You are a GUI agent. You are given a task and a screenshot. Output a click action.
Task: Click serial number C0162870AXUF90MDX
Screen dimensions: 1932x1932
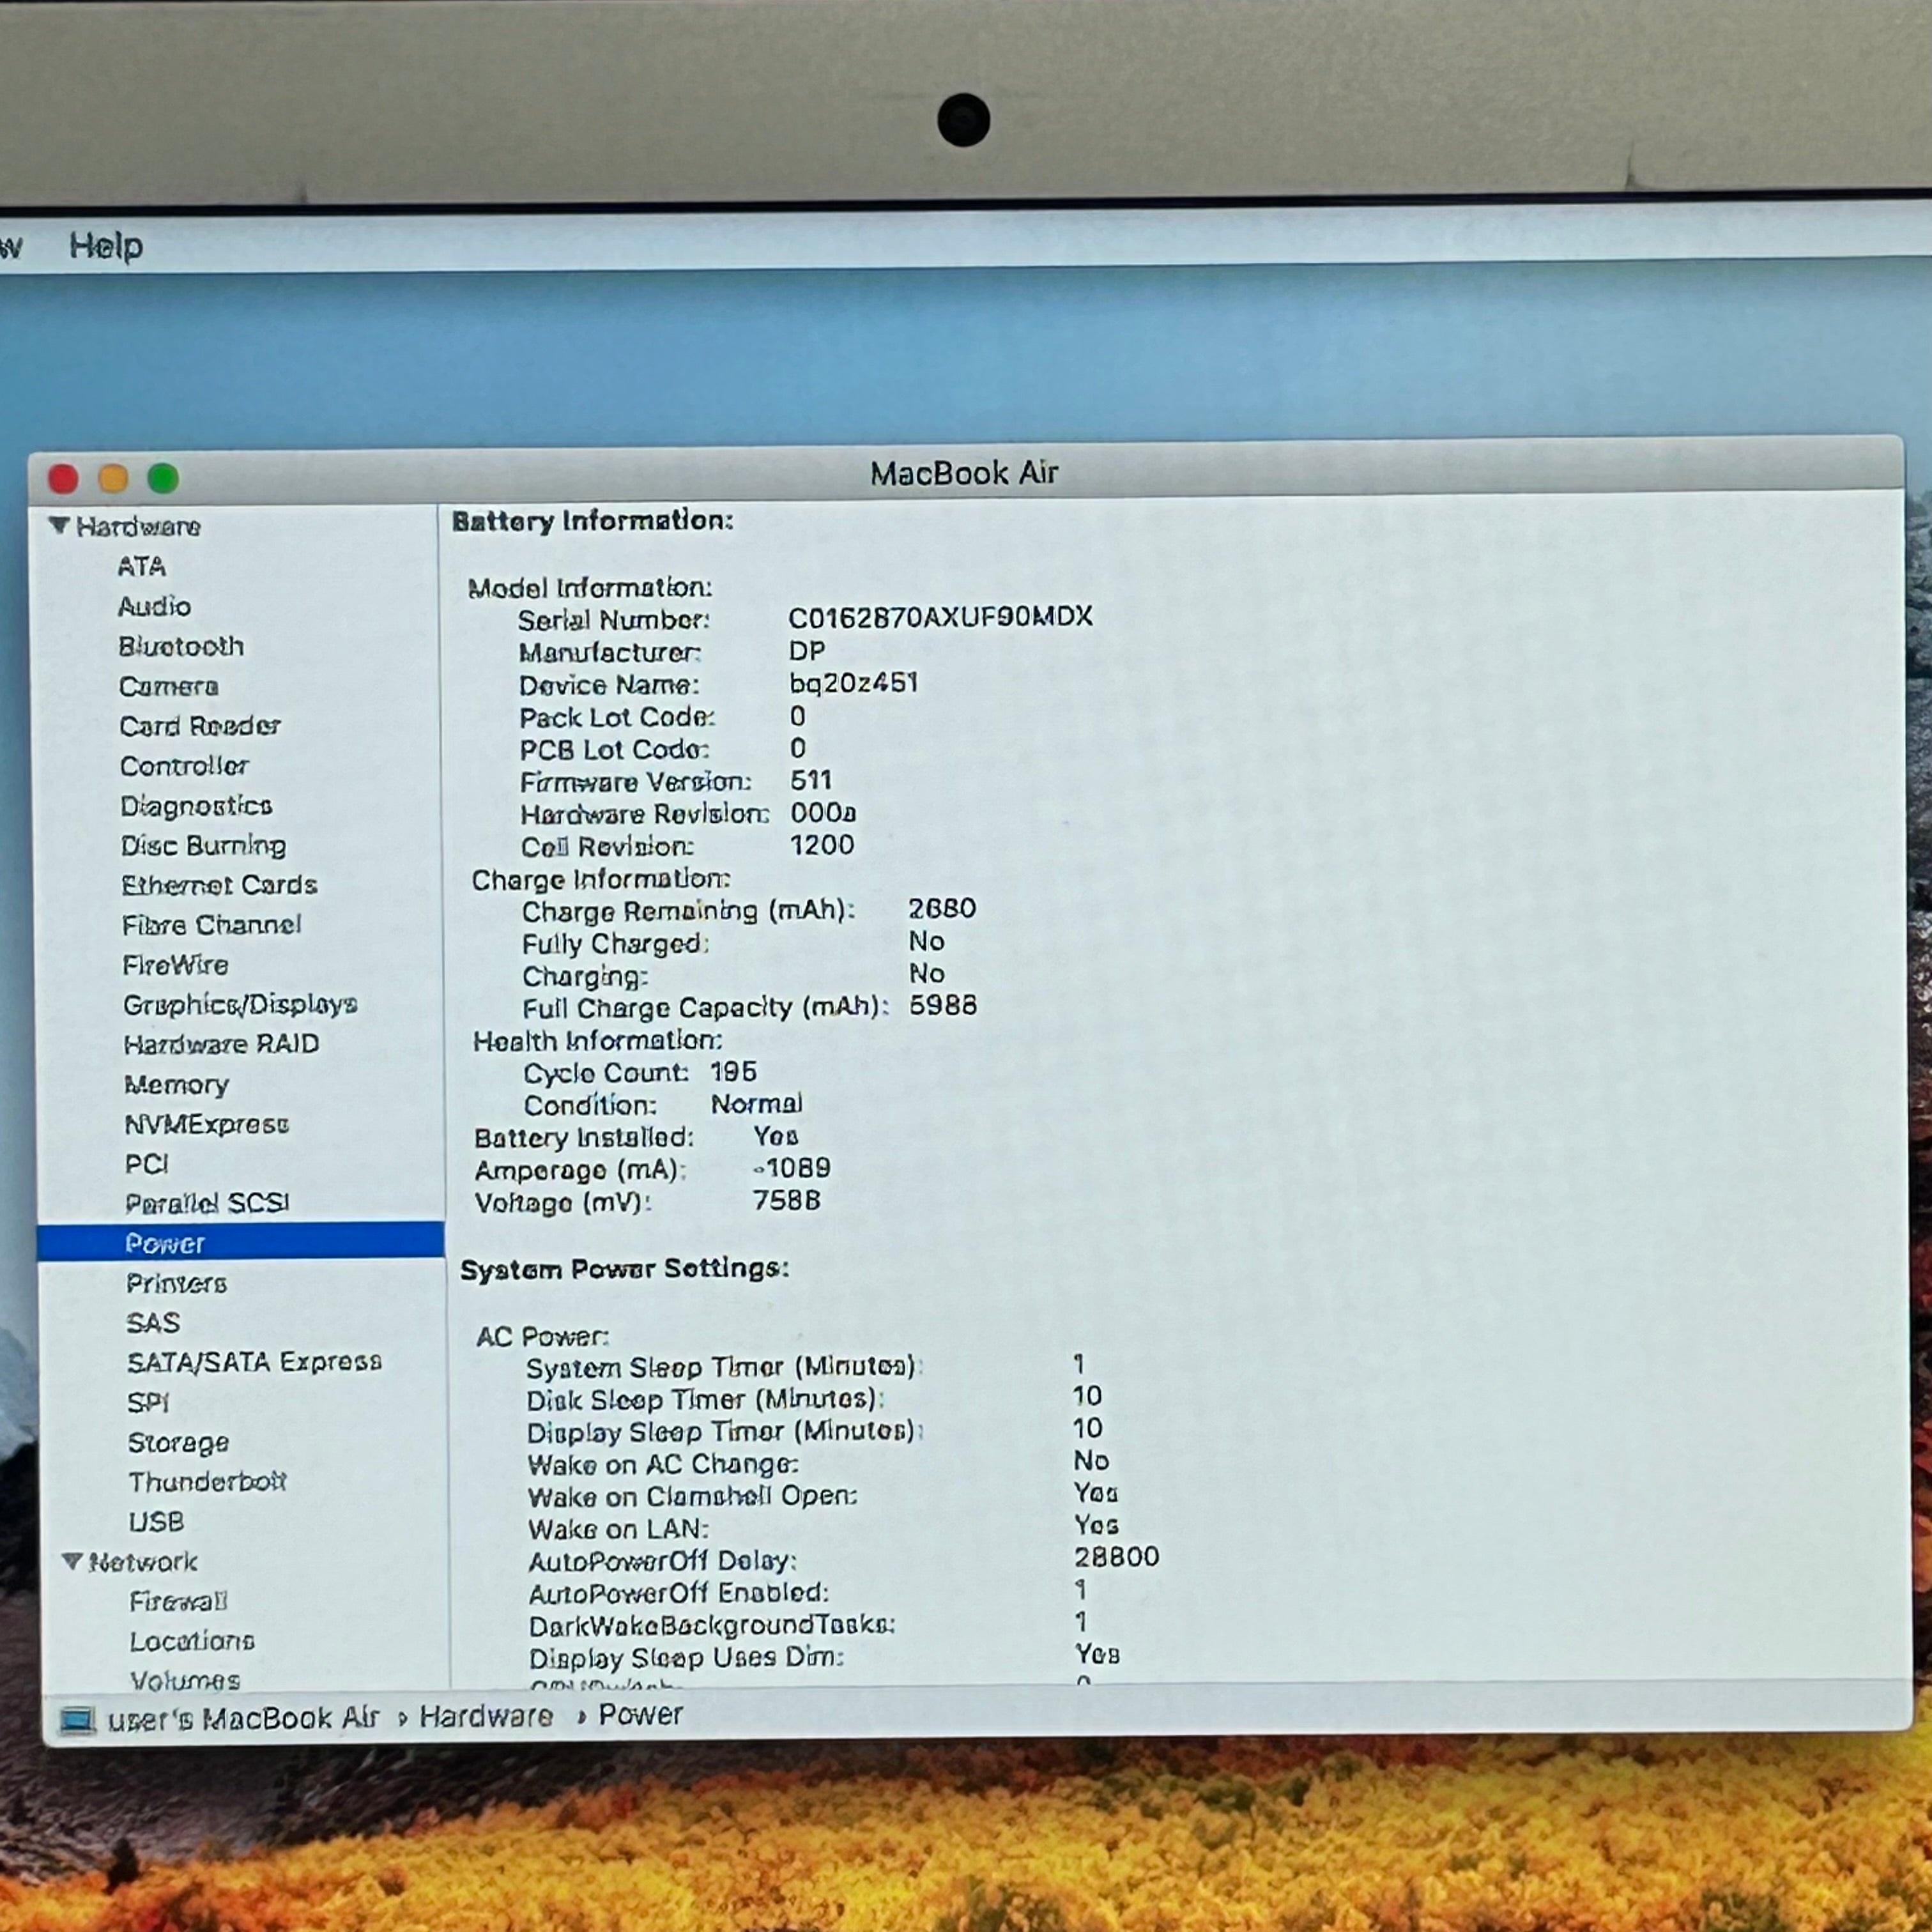940,617
